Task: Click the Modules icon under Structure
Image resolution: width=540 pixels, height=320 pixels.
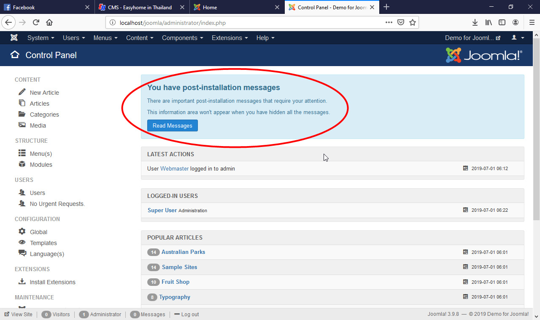Action: (x=22, y=164)
